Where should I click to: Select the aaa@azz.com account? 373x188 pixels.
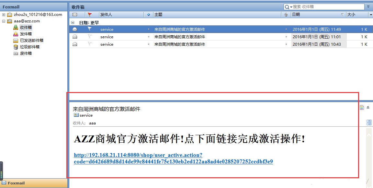coord(27,21)
